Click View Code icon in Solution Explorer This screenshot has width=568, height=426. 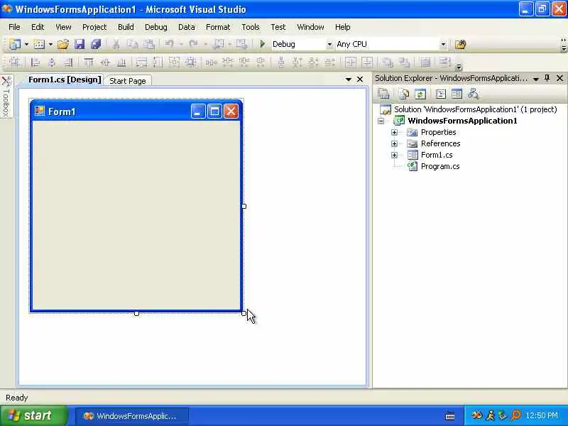point(440,94)
